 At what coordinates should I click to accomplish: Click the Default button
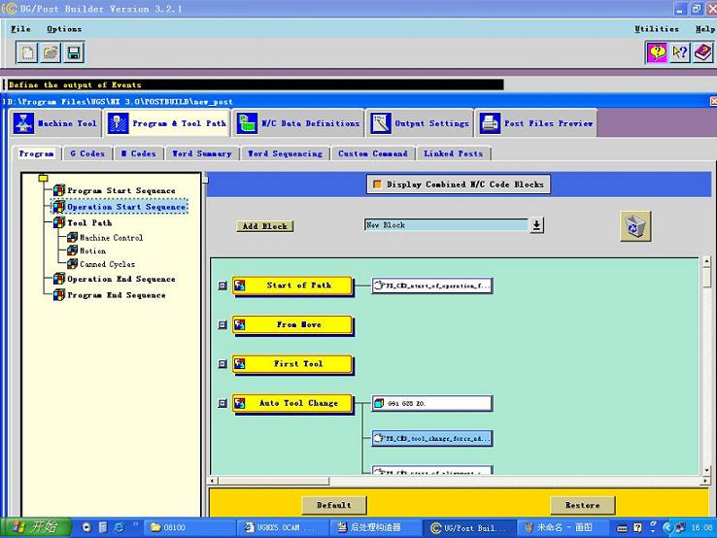[334, 505]
